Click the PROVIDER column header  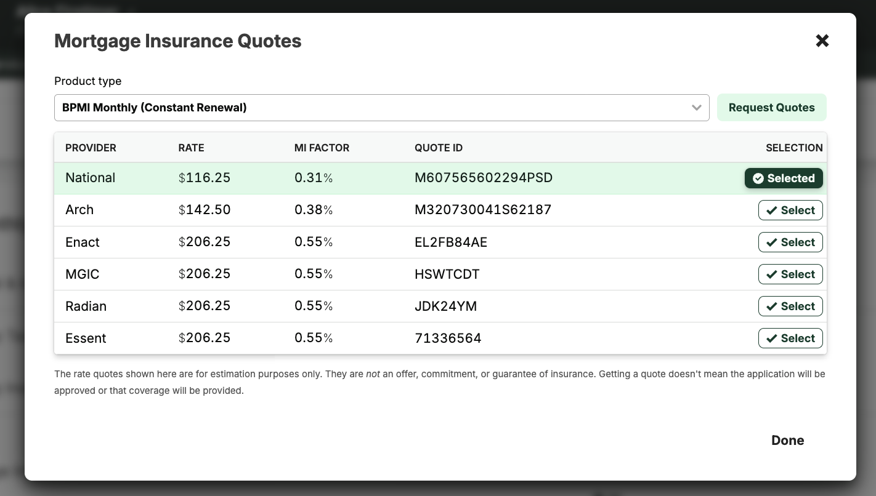click(91, 148)
